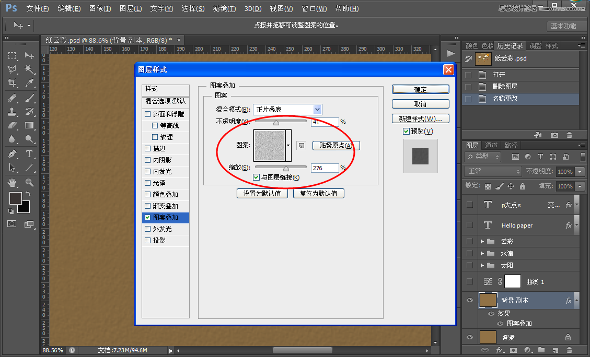This screenshot has height=357, width=590.
Task: Add layer mask at panel bottom
Action: 513,350
